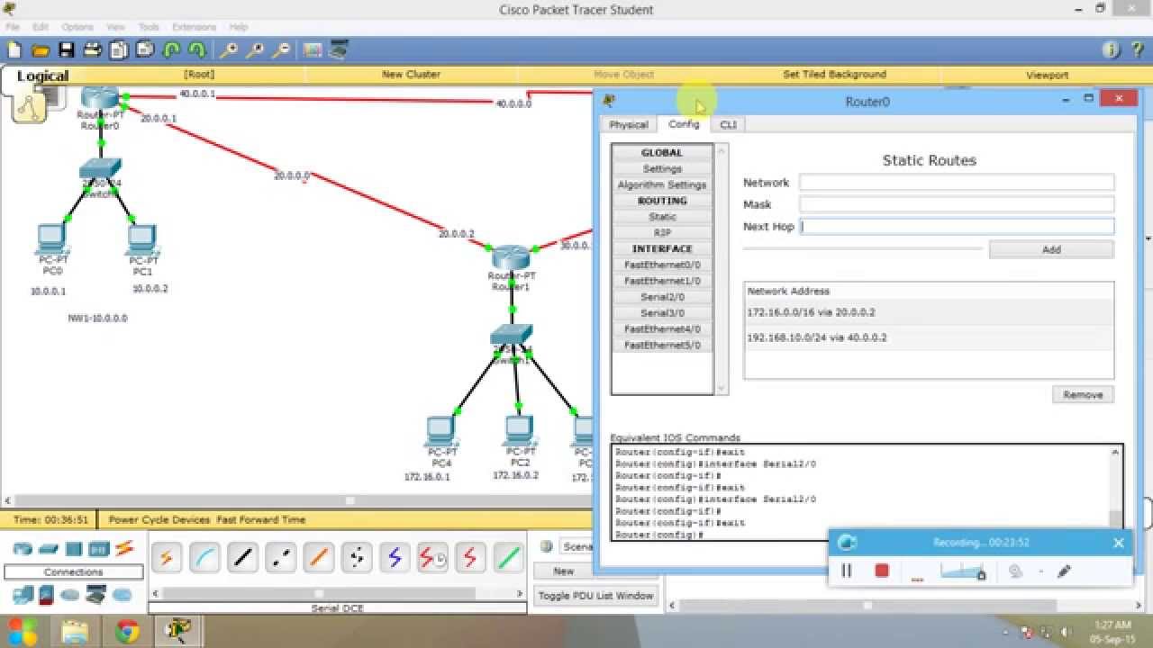Click the Zoom In magnifier icon

tap(231, 49)
